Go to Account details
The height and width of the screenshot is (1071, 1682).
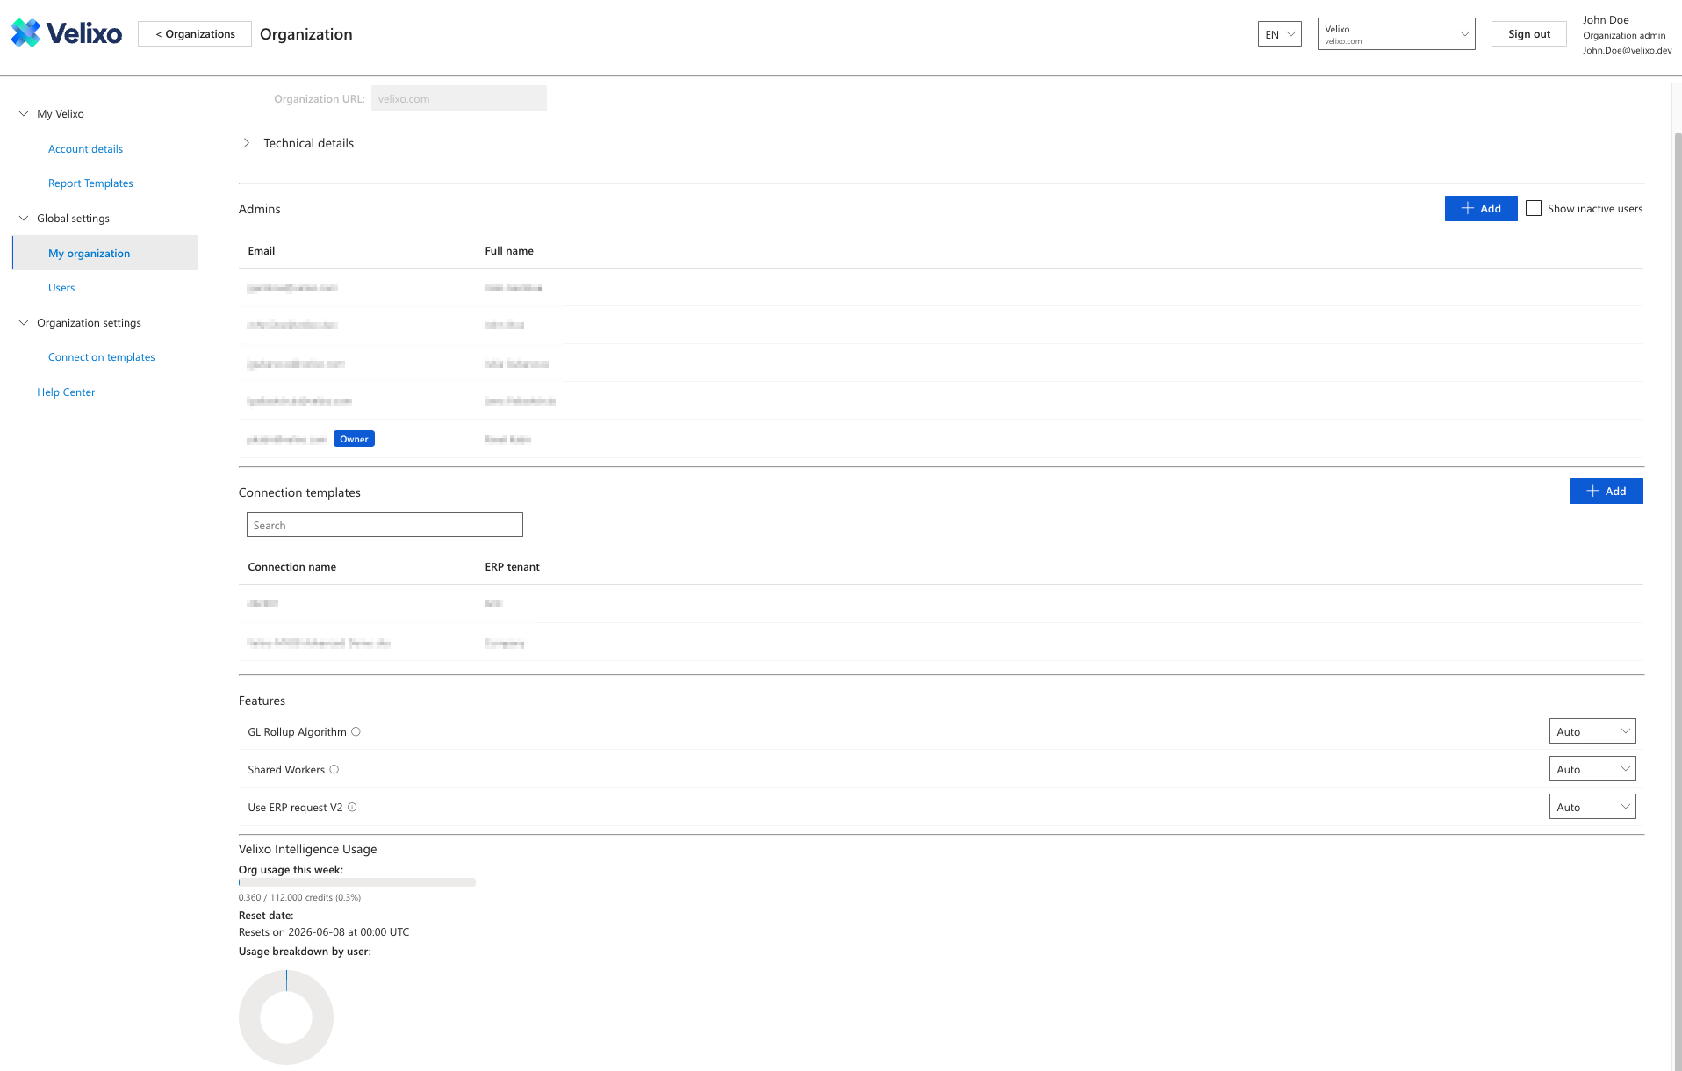click(x=85, y=148)
